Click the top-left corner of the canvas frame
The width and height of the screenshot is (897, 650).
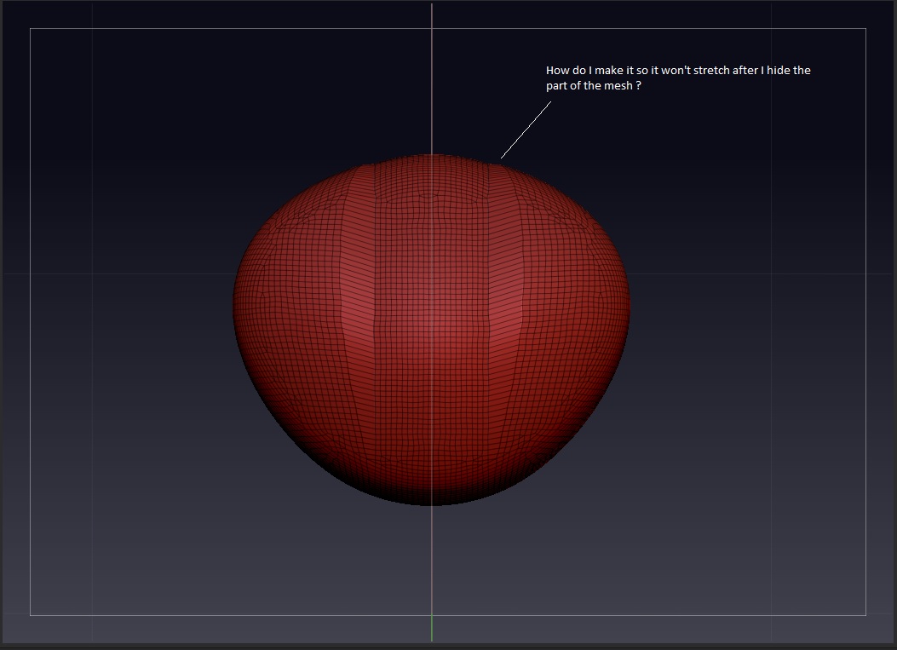(x=32, y=30)
